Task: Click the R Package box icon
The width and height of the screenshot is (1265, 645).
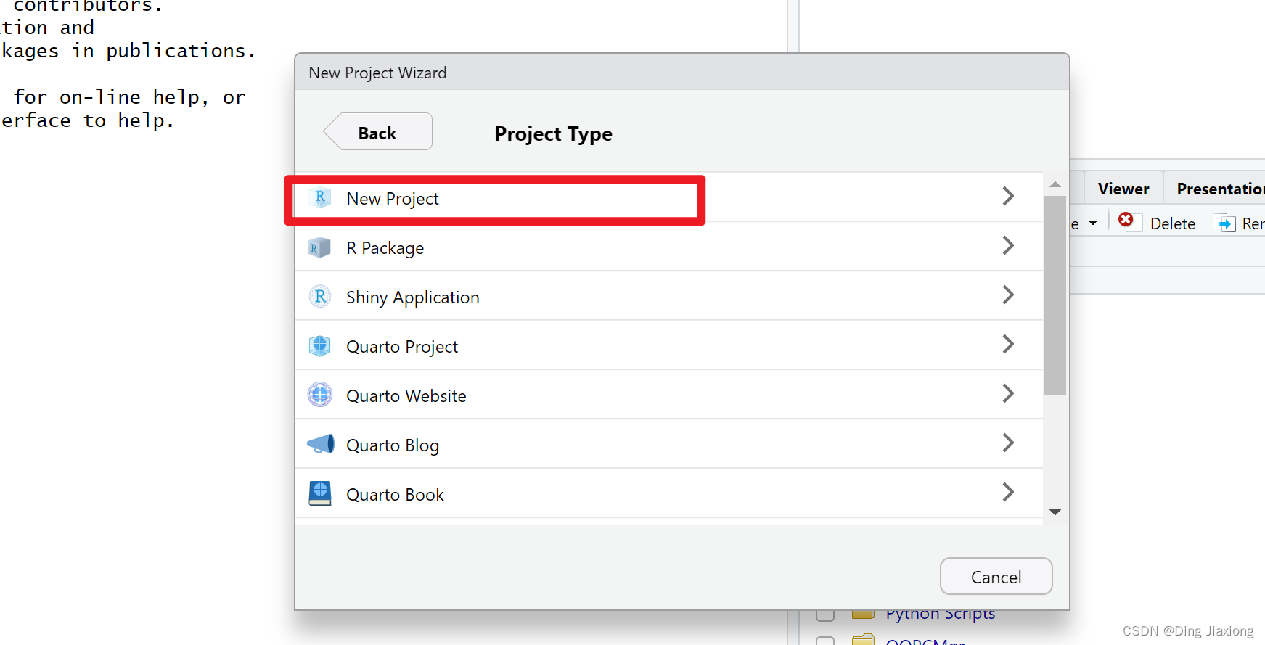Action: pyautogui.click(x=319, y=248)
